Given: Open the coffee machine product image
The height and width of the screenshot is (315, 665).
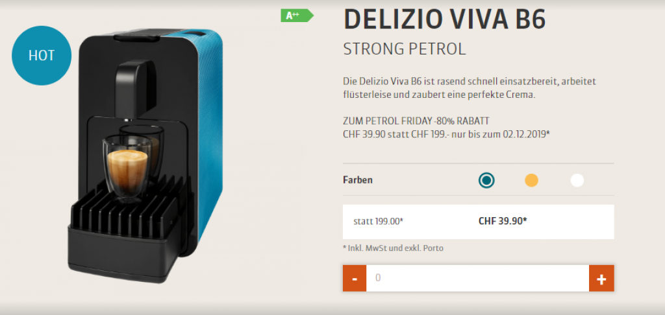Looking at the screenshot, I should pyautogui.click(x=145, y=156).
